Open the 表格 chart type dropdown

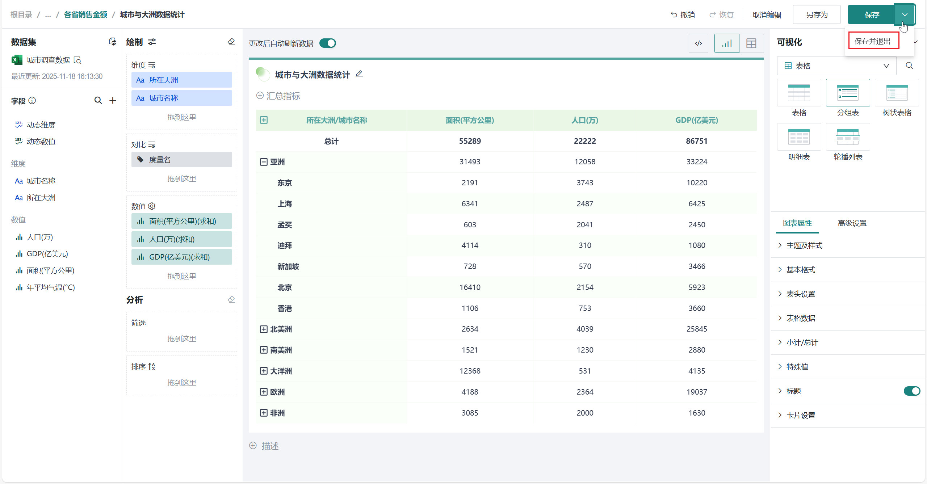click(x=836, y=66)
